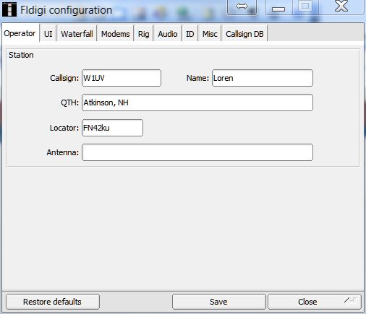Screen dimensions: 366x314
Task: Click the Close button at bottom
Action: 315,302
